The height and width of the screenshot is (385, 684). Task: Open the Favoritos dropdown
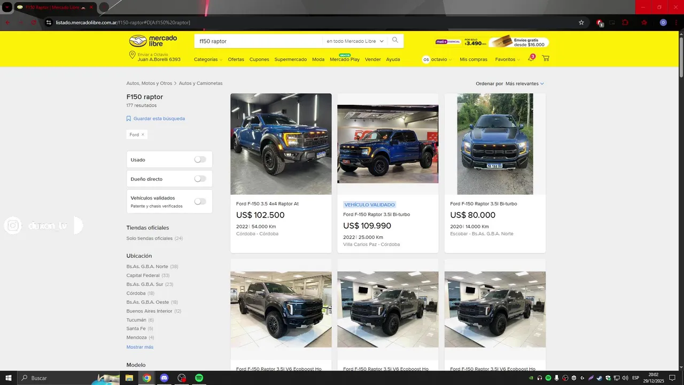[507, 59]
